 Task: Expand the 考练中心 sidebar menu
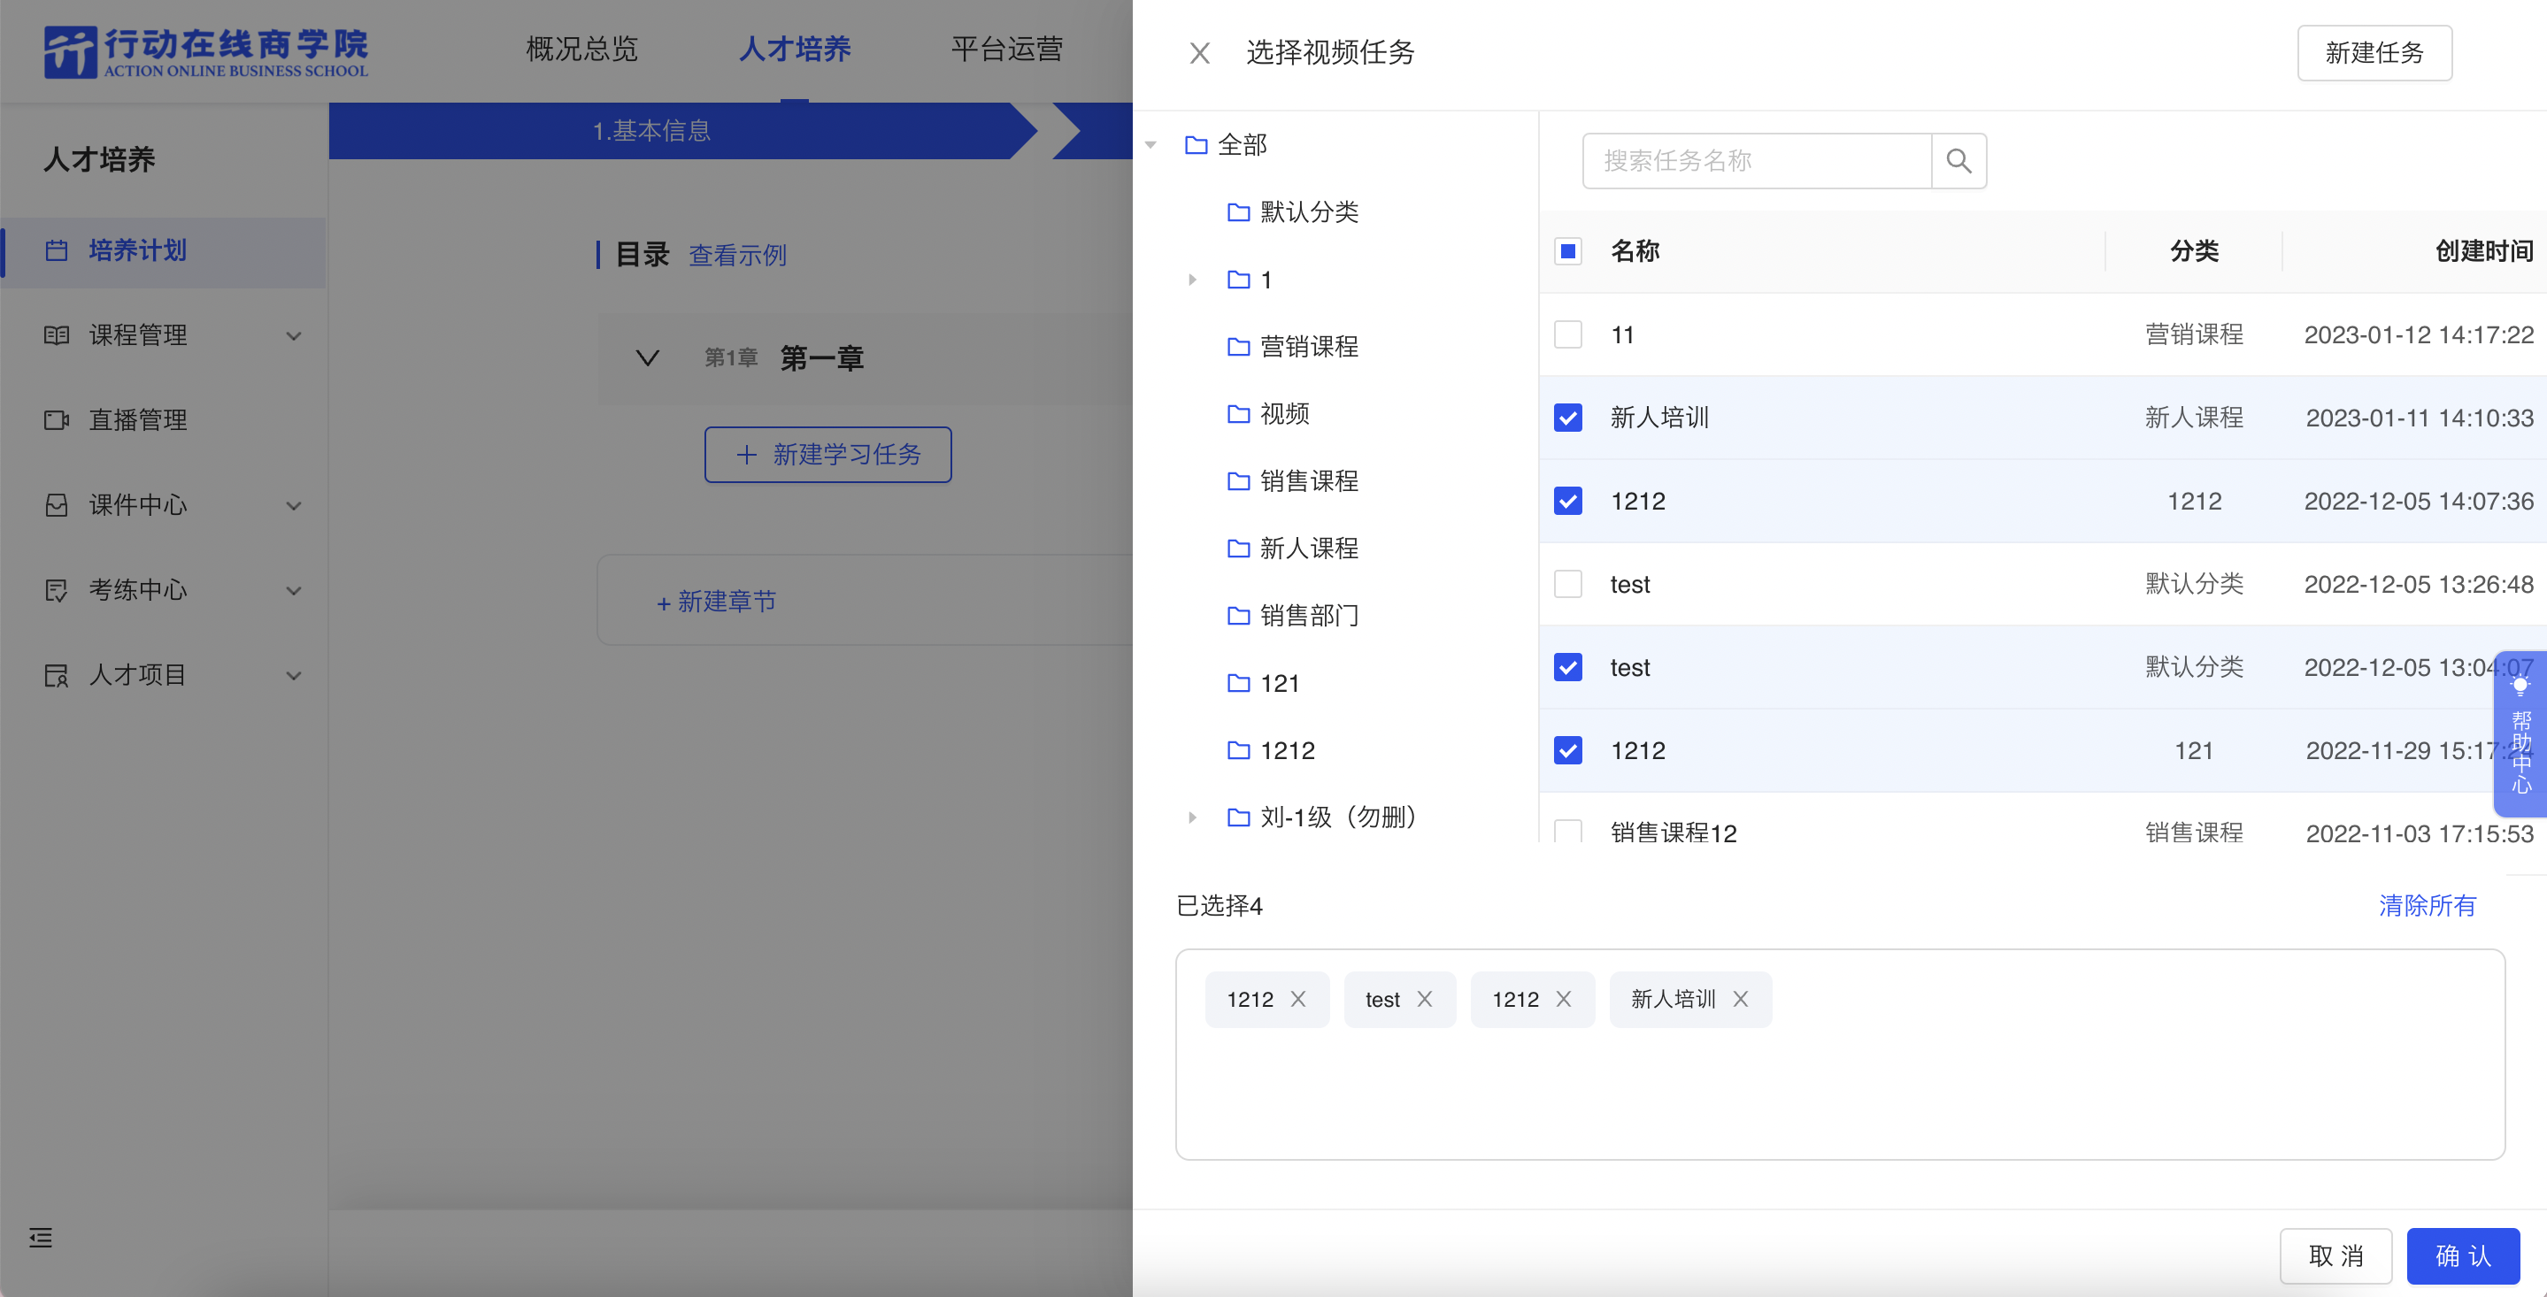point(294,591)
